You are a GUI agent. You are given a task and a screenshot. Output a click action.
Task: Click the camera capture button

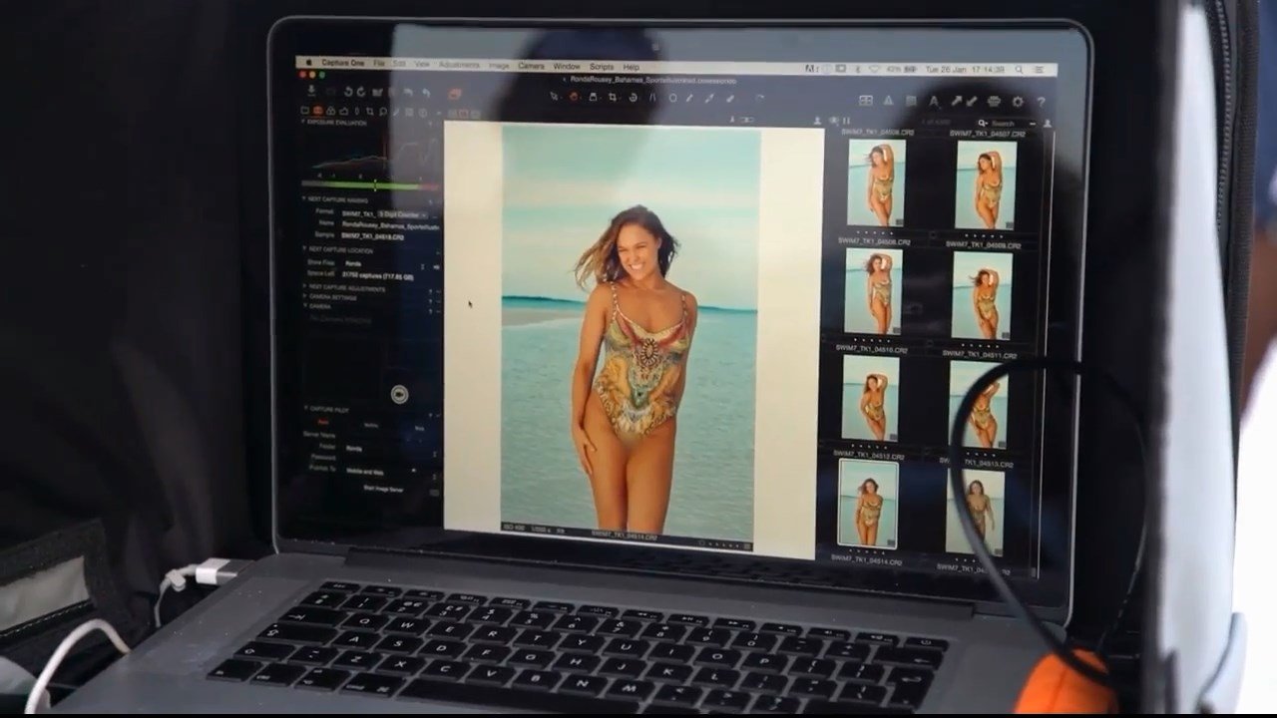point(399,394)
